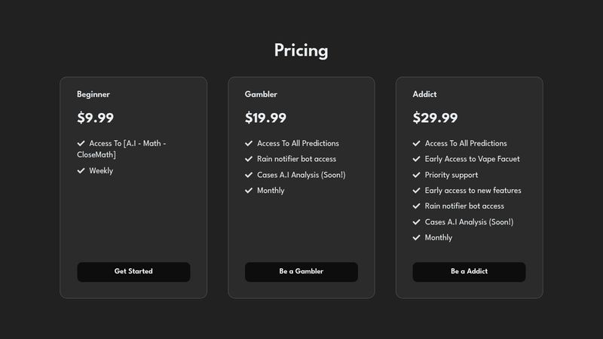The width and height of the screenshot is (603, 339).
Task: Click the Beginner plan title
Action: pos(93,94)
